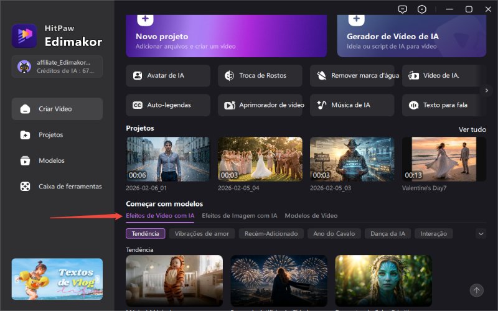Viewport: 498px width, 311px height.
Task: Click the plus icon on Gerador de Vídeo de IA
Action: [x=356, y=19]
